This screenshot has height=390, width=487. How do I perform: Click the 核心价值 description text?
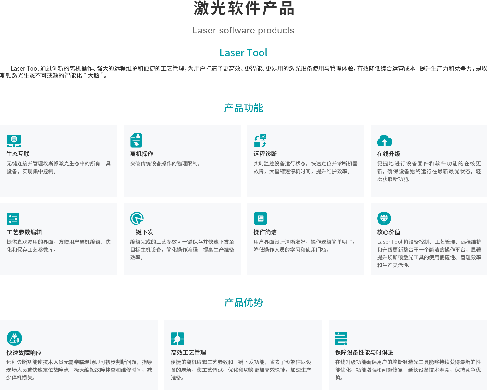coord(429,253)
